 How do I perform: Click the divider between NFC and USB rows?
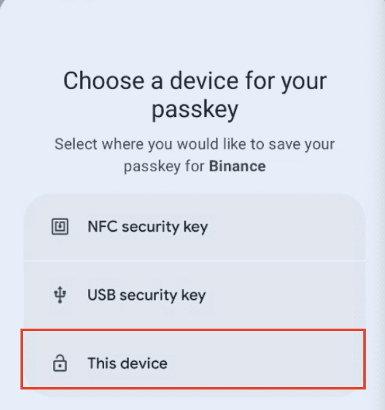click(195, 261)
